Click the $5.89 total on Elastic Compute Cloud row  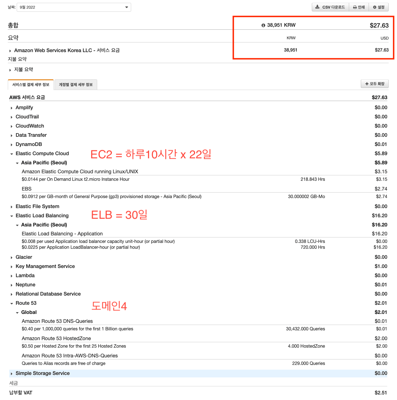click(x=381, y=153)
